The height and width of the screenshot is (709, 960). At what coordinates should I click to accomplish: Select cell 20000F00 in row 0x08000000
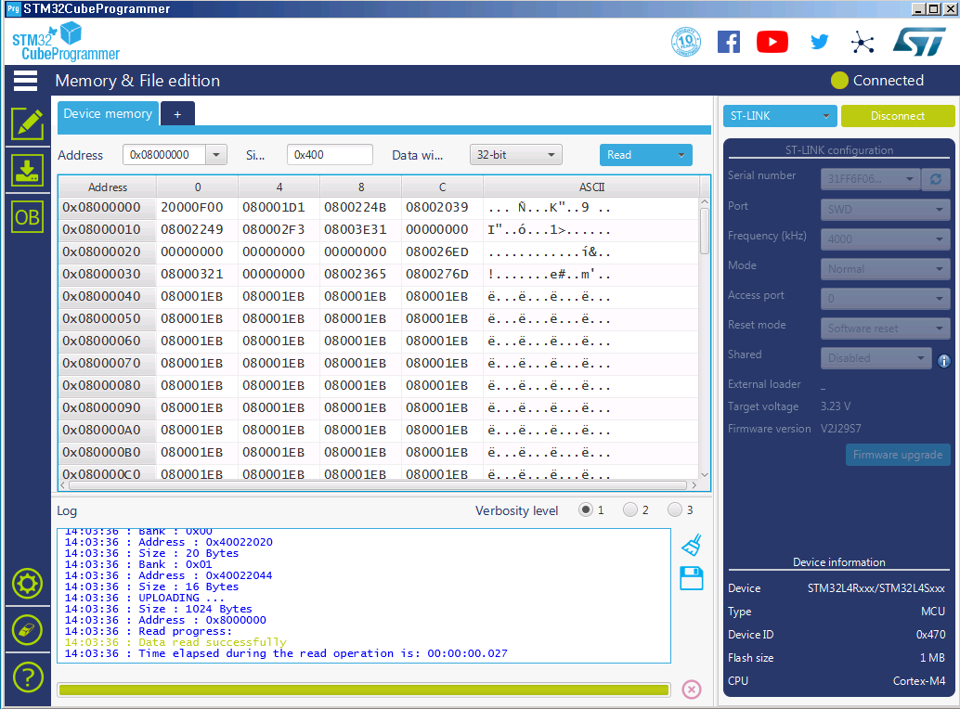[197, 207]
